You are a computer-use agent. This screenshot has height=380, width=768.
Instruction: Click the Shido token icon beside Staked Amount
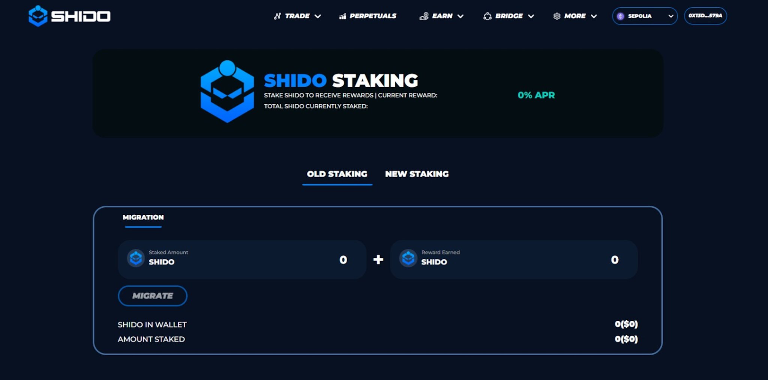point(136,258)
